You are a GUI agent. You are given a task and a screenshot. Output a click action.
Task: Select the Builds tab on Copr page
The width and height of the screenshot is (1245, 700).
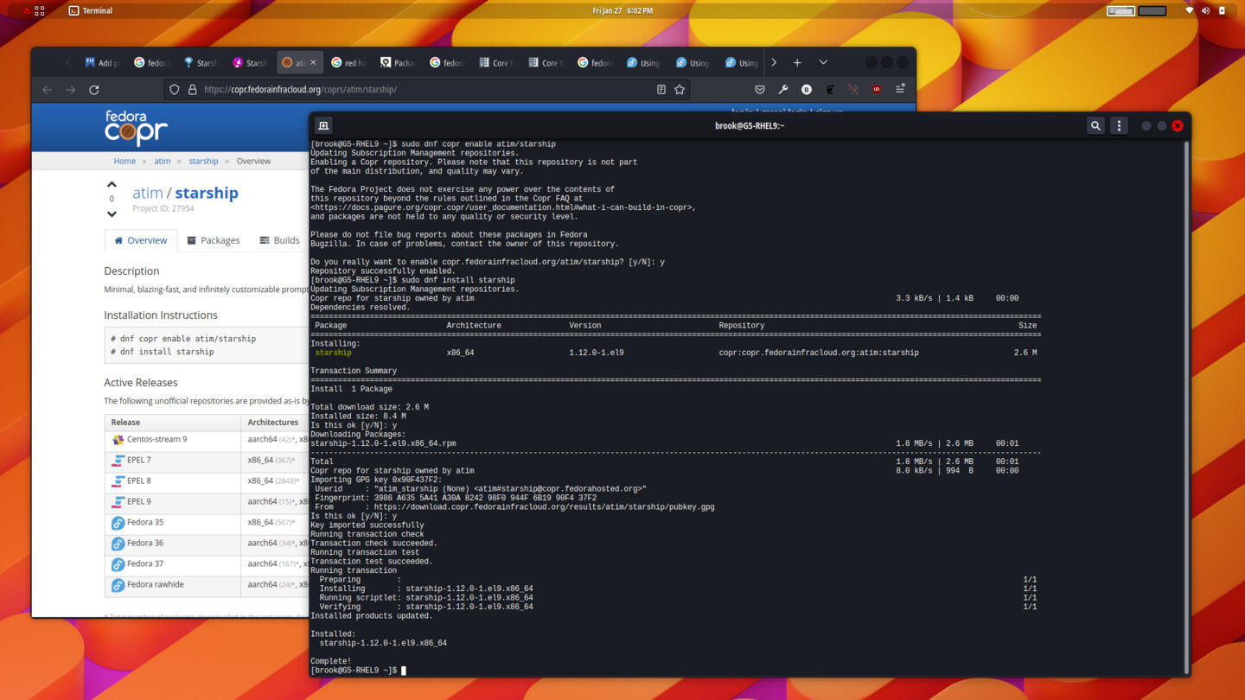click(279, 240)
